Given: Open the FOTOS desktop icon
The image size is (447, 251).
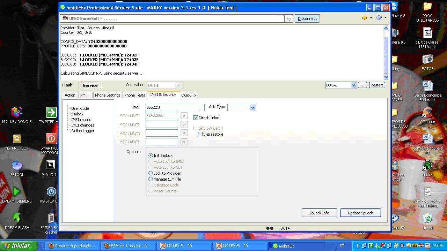Looking at the screenshot, I should 427,62.
